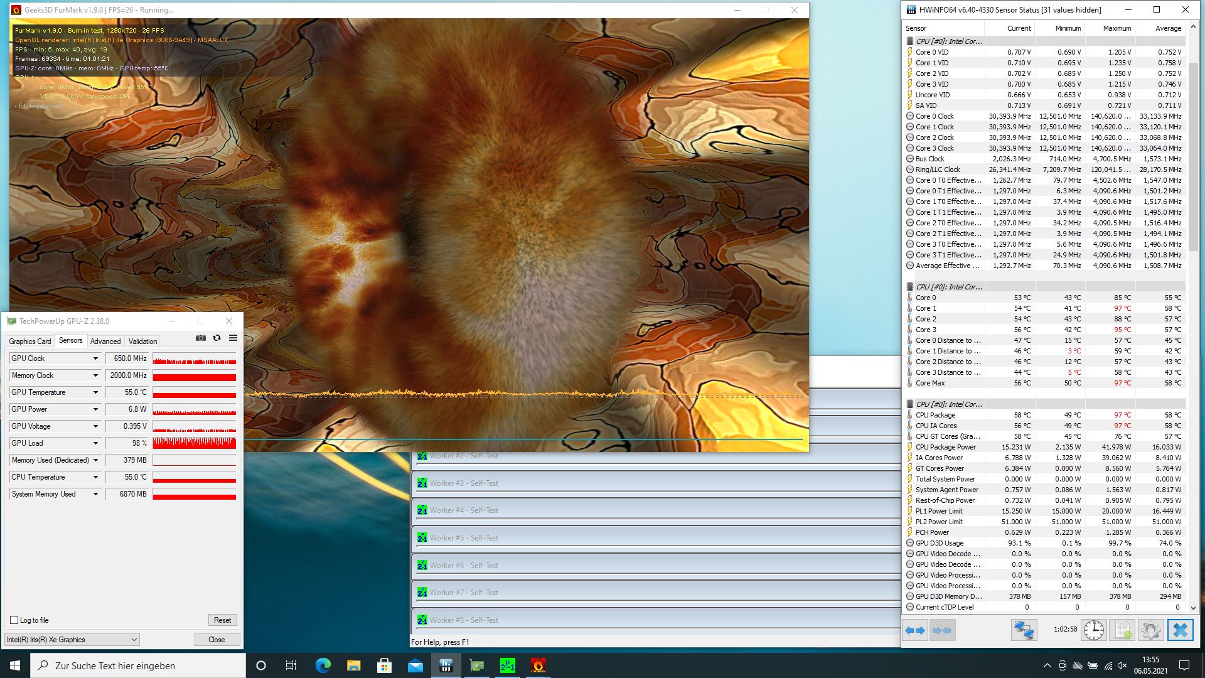The image size is (1205, 678).
Task: Click HWiNFO expand columns arrows icon
Action: [x=916, y=630]
